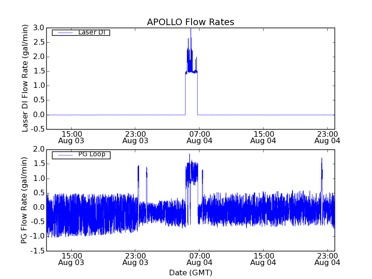Click the -1.5 tick on the PG Flow axis
Screen dimensions: 372x279
(x=37, y=251)
